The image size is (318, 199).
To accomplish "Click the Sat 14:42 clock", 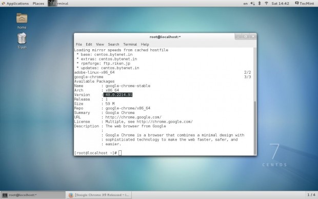I will (x=280, y=4).
